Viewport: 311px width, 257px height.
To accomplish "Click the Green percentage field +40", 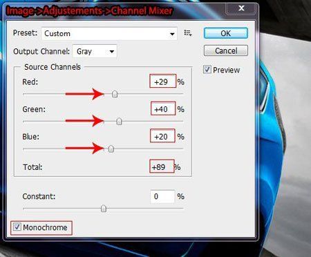I will tap(163, 108).
